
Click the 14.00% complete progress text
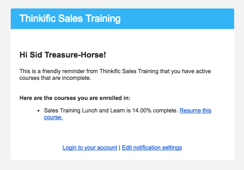click(x=155, y=111)
